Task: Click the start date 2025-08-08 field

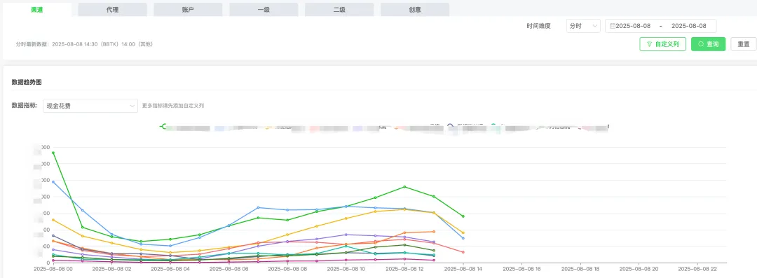Action: (633, 26)
